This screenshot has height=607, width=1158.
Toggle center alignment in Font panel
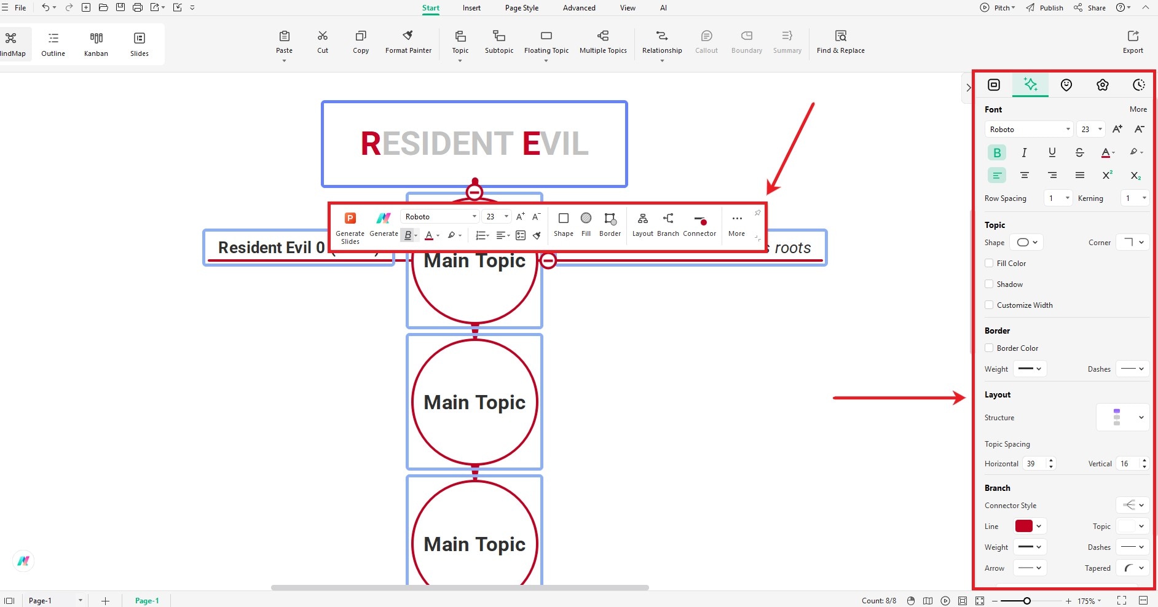(1025, 175)
